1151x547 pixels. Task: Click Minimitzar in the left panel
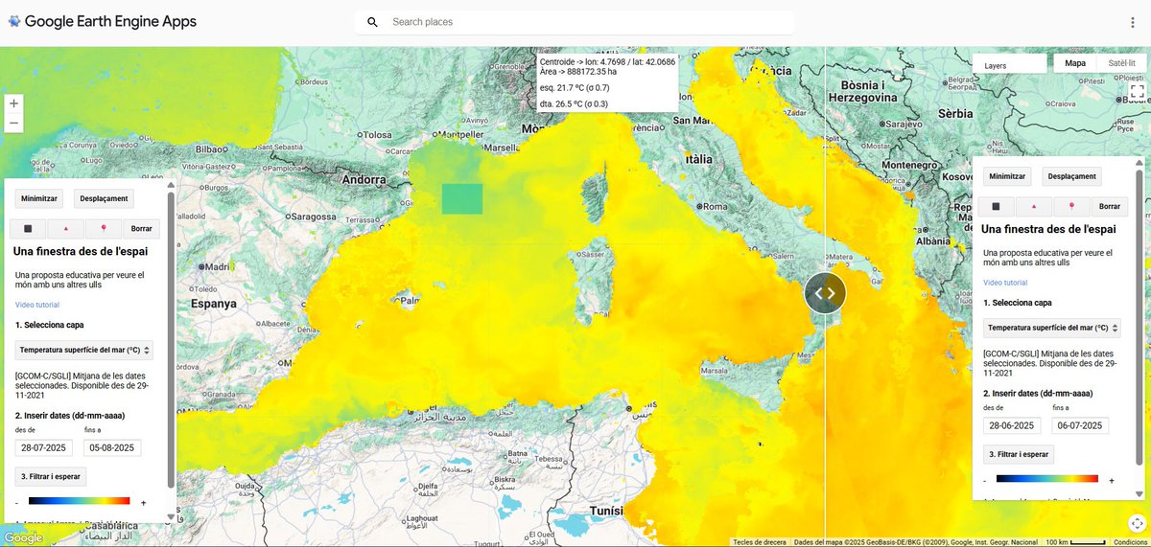[39, 198]
